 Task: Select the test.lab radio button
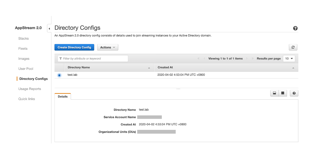point(59,75)
